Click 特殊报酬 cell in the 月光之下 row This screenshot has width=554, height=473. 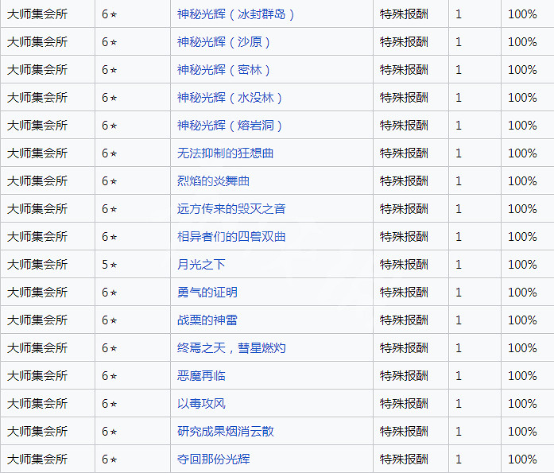[404, 265]
